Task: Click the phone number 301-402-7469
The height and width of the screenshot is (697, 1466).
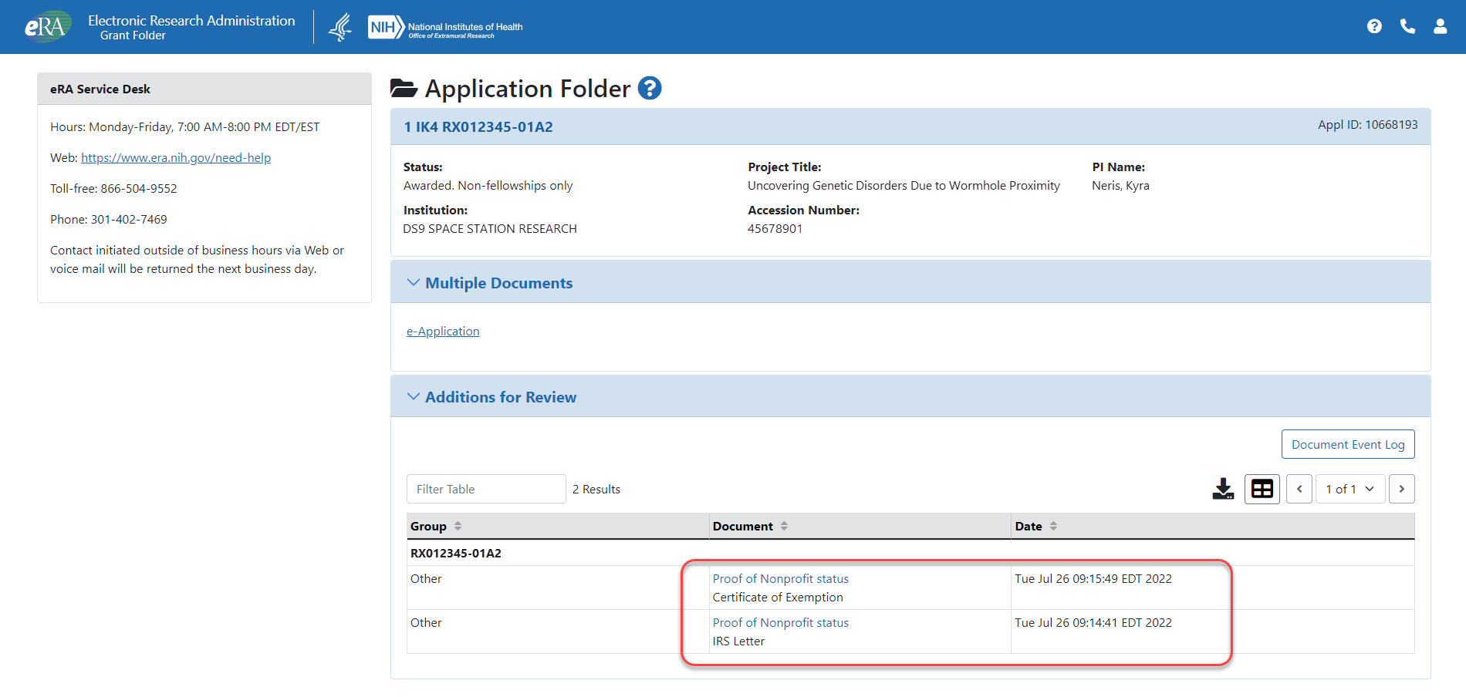Action: pos(129,220)
